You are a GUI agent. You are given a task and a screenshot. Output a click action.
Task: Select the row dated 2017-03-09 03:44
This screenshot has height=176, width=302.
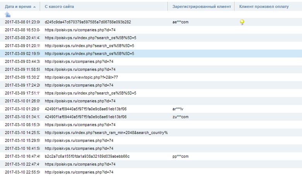click(151, 62)
